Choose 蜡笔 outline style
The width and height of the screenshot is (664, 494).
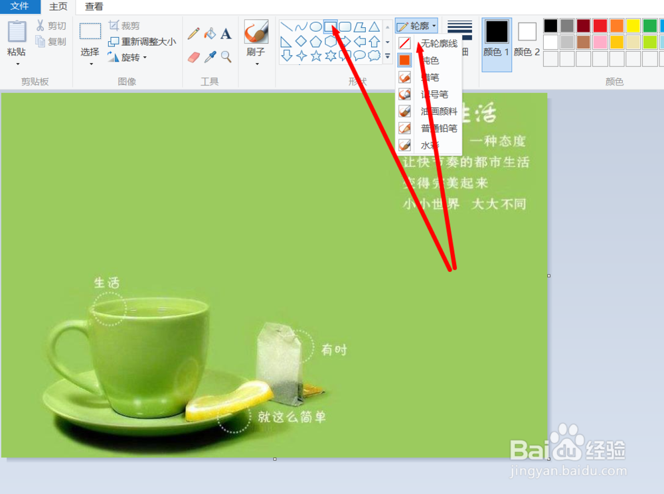coord(432,77)
